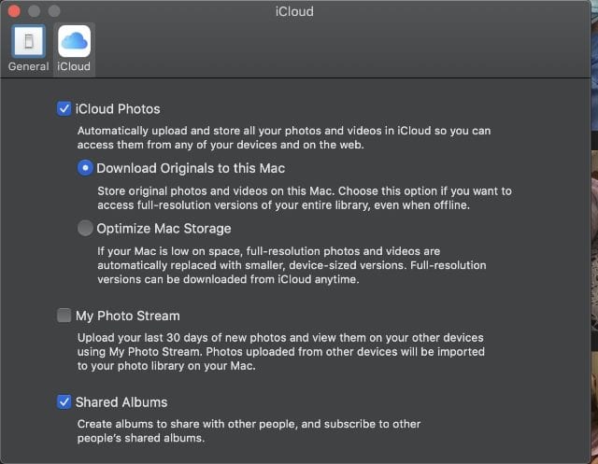Click the "Optimize Mac Storage" label
Viewport: 598px width, 464px height.
[164, 229]
